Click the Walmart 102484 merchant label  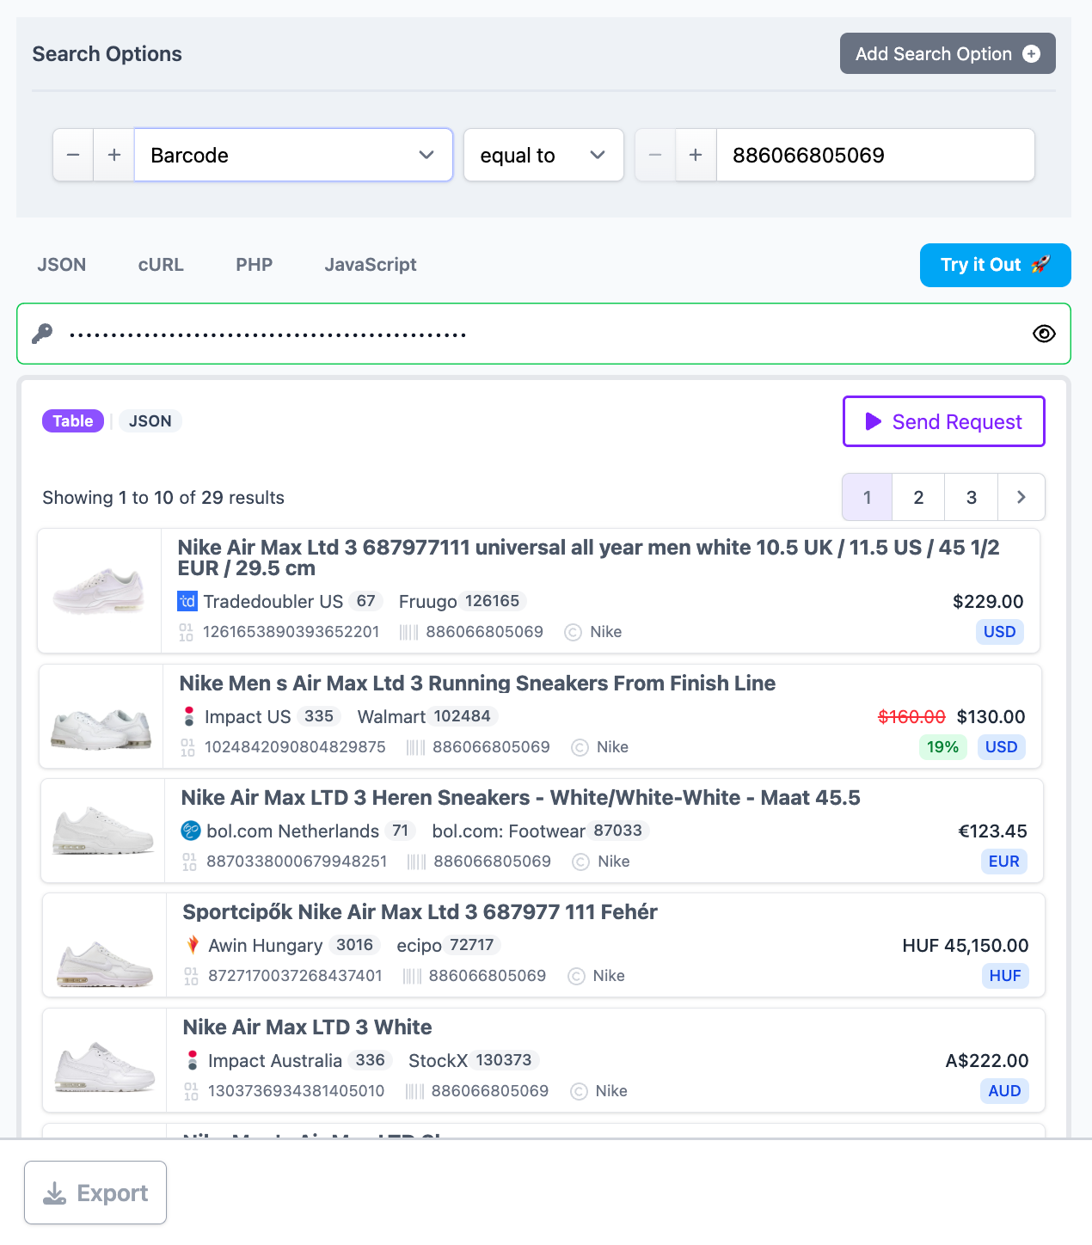pyautogui.click(x=427, y=716)
